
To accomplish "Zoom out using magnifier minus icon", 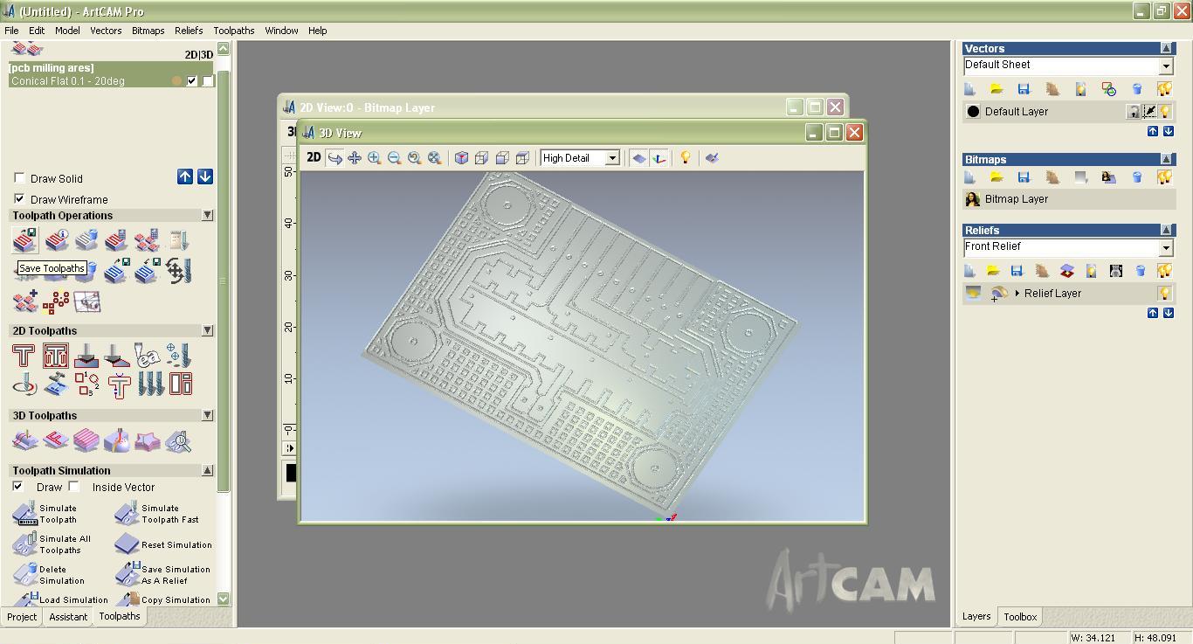I will point(394,158).
